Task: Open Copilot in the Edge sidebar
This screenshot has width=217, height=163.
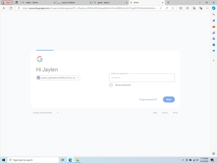Action: 214,8
